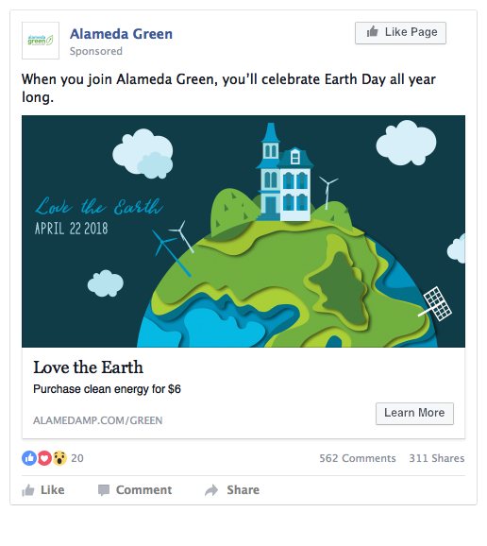View the 562 Comments

tap(358, 458)
